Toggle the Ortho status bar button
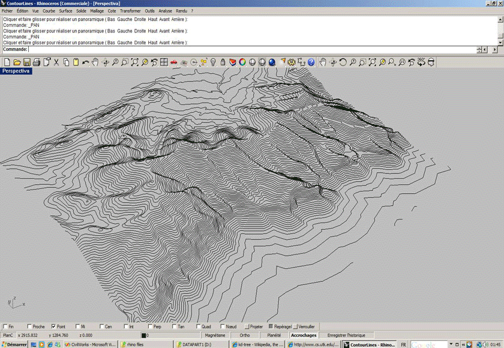The image size is (504, 348). click(x=245, y=335)
